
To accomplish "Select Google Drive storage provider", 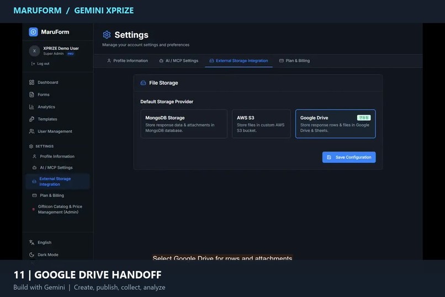I will (336, 124).
